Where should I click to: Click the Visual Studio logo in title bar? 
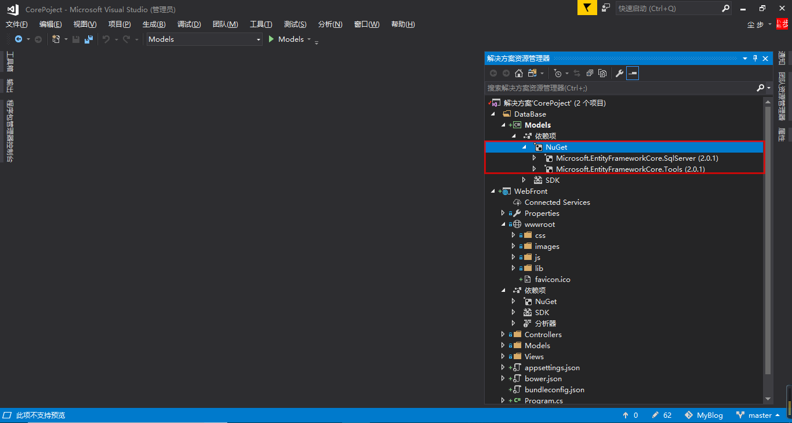pyautogui.click(x=13, y=9)
